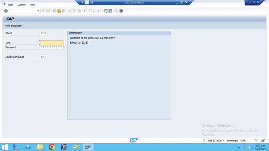Toggle OVR insert mode in the status bar
This screenshot has height=151, width=269.
coord(243,141)
